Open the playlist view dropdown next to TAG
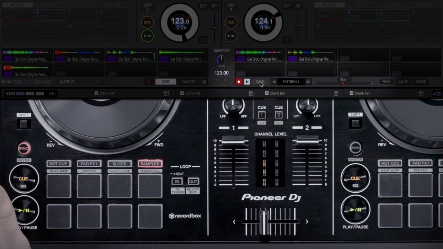The image size is (443, 249). [x=53, y=93]
